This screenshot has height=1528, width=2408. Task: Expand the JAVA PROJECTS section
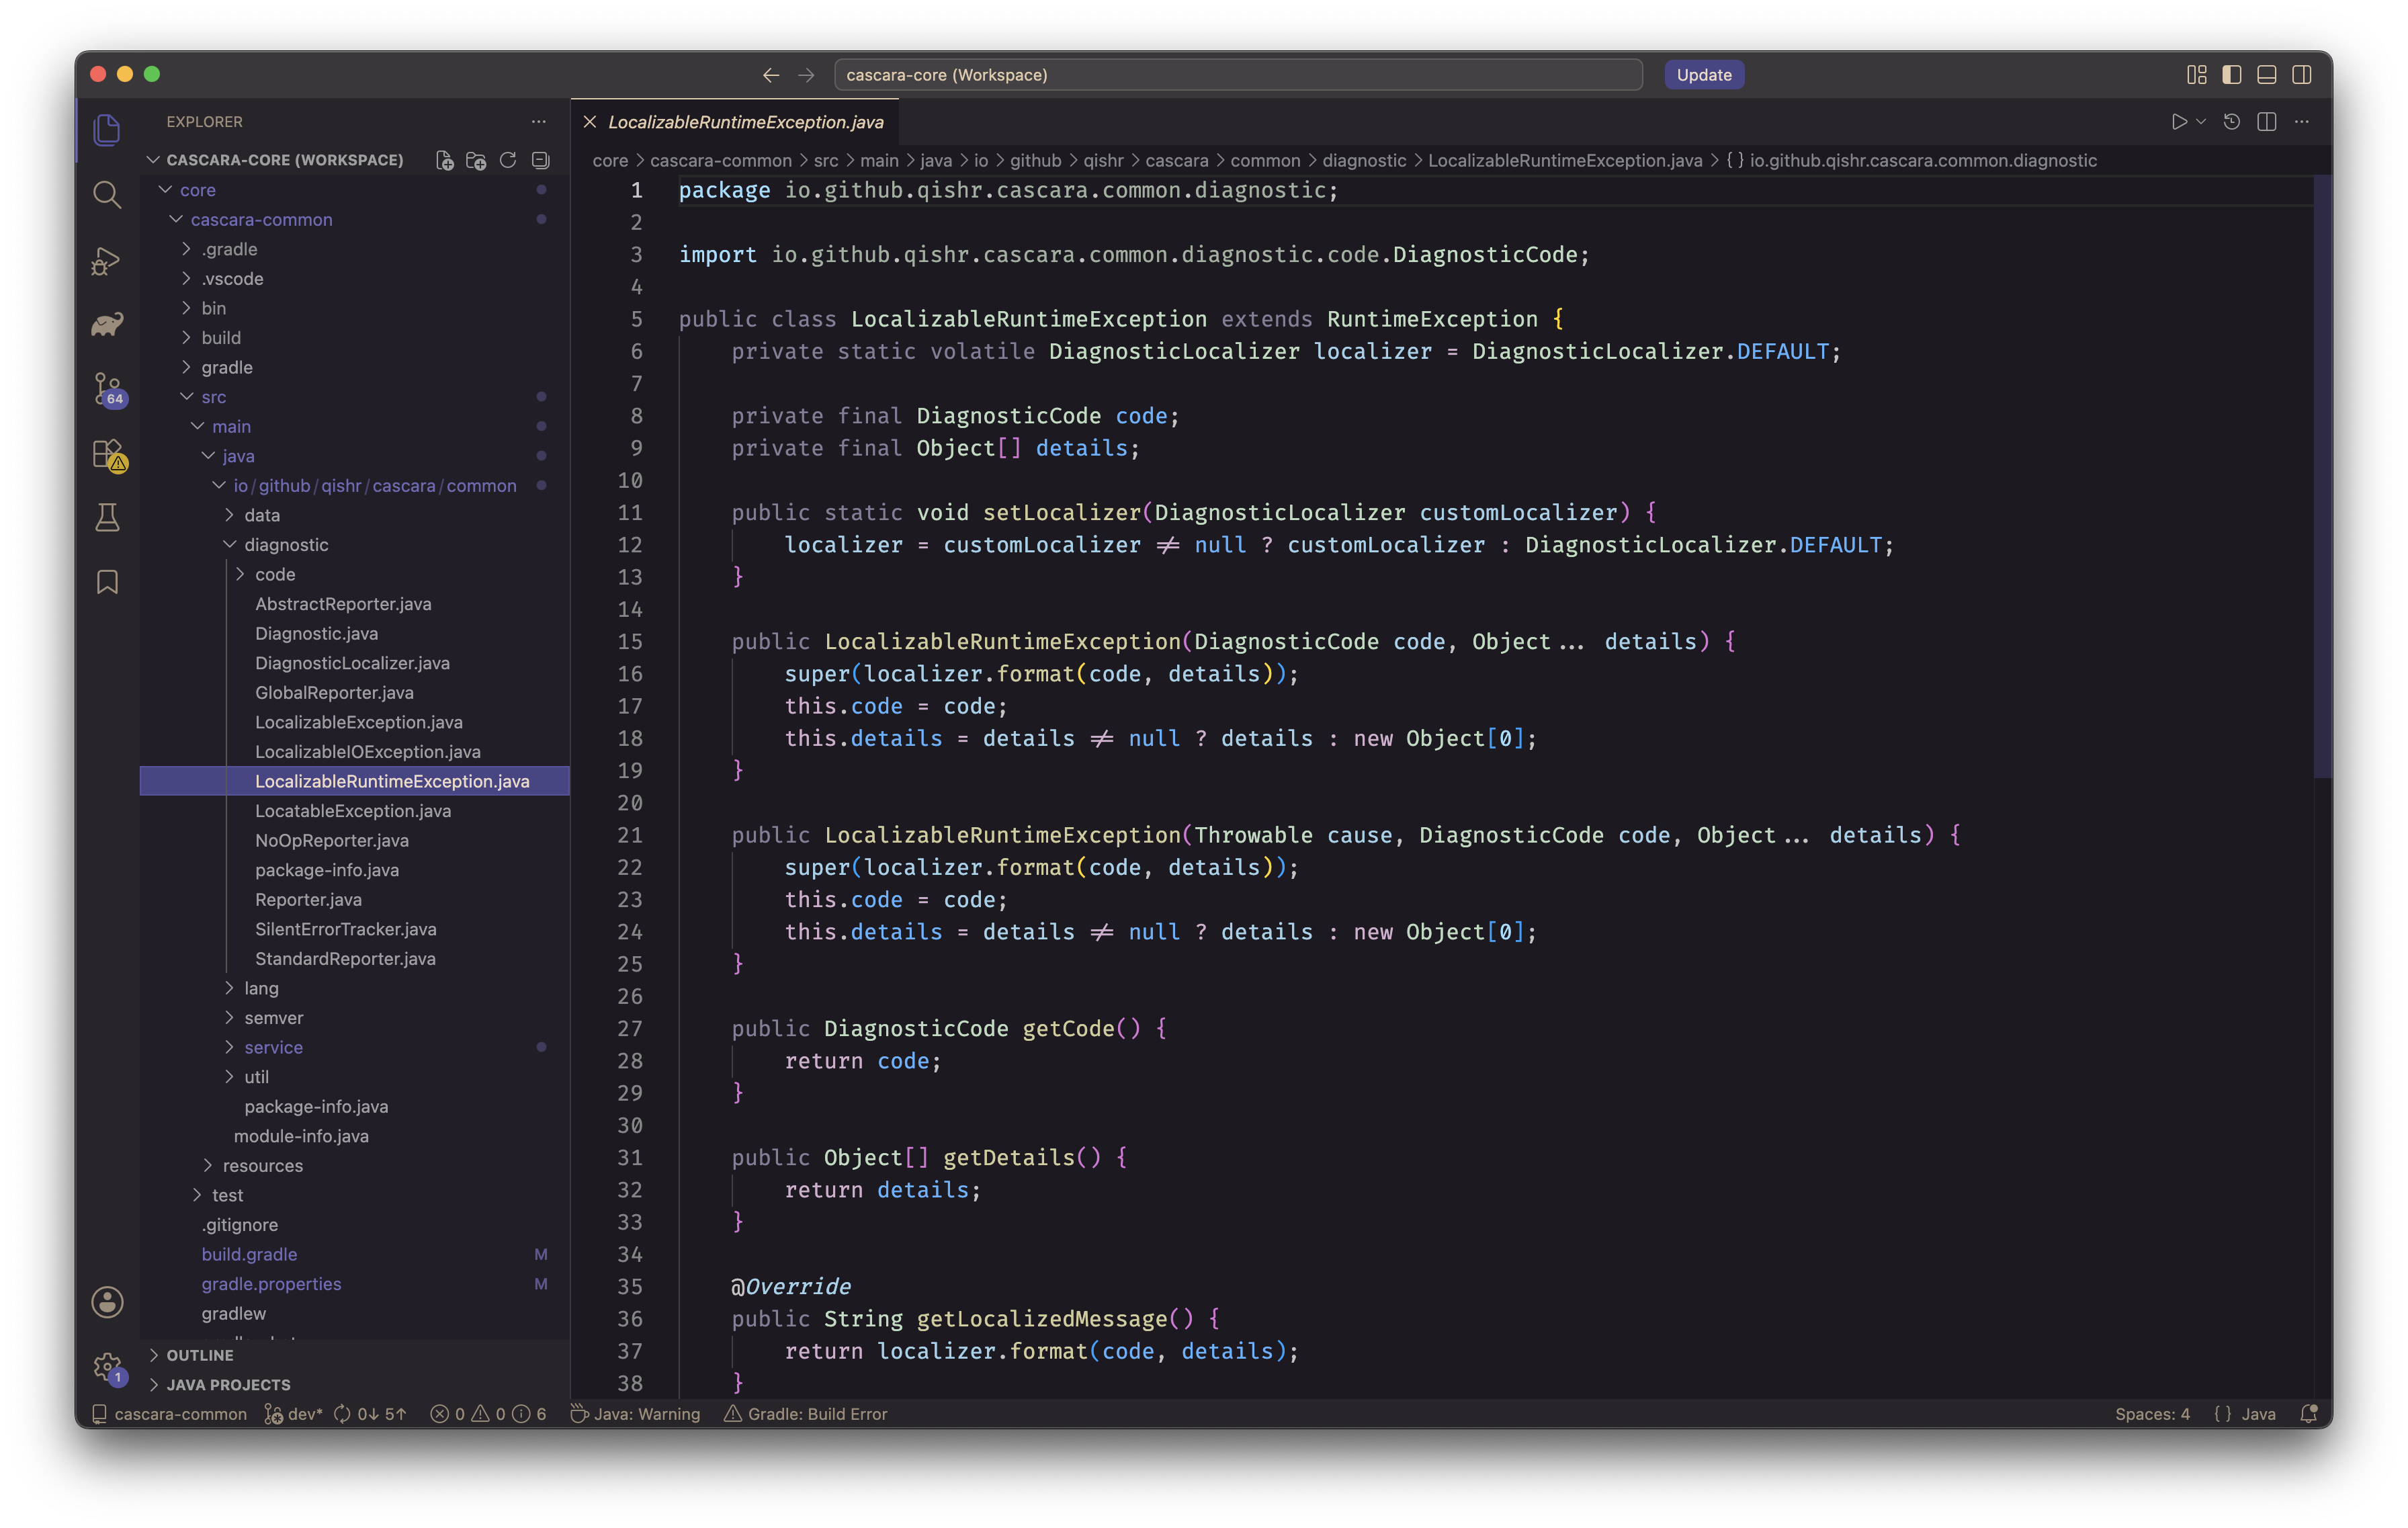click(354, 1385)
